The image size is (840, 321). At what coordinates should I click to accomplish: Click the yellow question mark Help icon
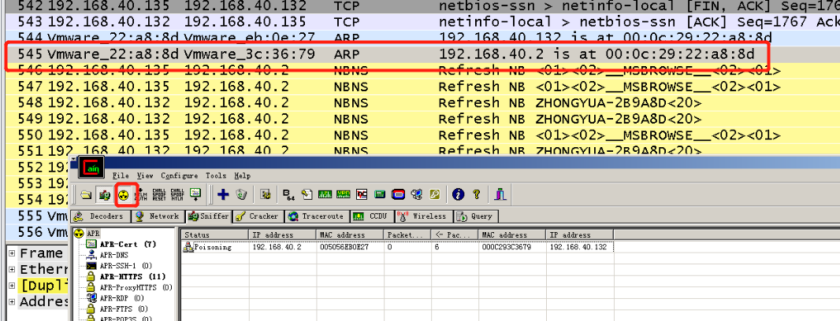[x=476, y=195]
